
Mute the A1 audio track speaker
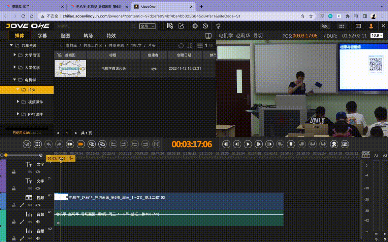pyautogui.click(x=38, y=222)
